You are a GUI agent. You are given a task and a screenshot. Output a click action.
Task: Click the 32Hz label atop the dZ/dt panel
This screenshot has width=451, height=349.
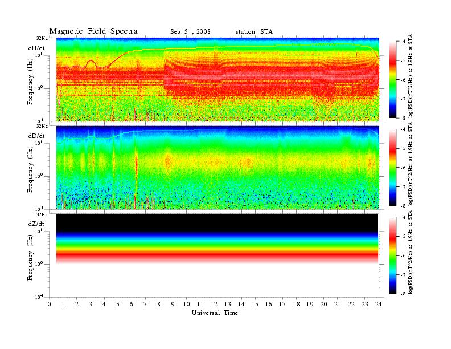point(42,214)
